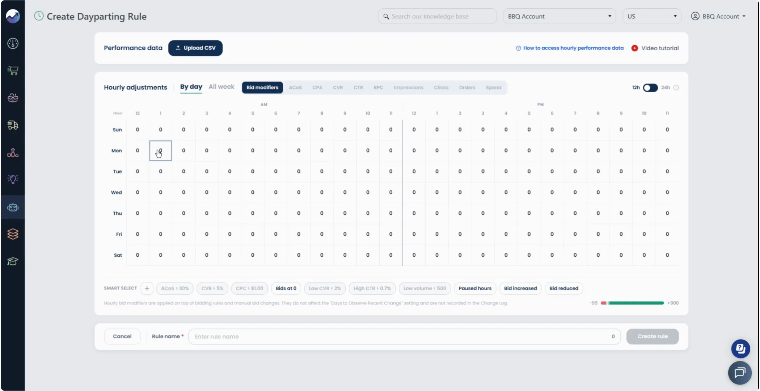Select the Sunday 12 AM bid cell
Screen dimensions: 760x391
click(x=138, y=130)
